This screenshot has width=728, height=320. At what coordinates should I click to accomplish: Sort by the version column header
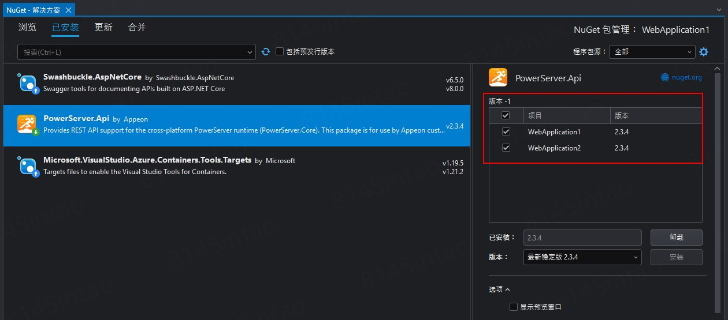656,116
